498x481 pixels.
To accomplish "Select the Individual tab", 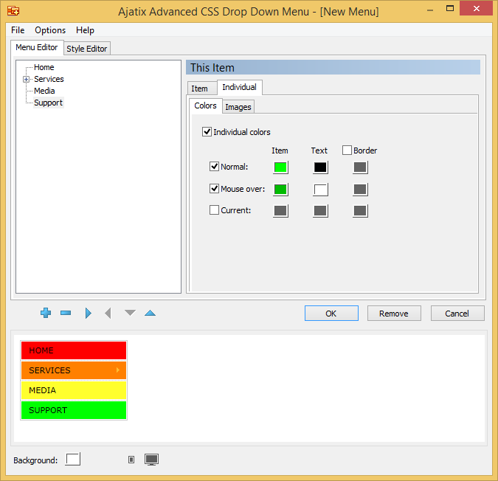I will (x=240, y=87).
